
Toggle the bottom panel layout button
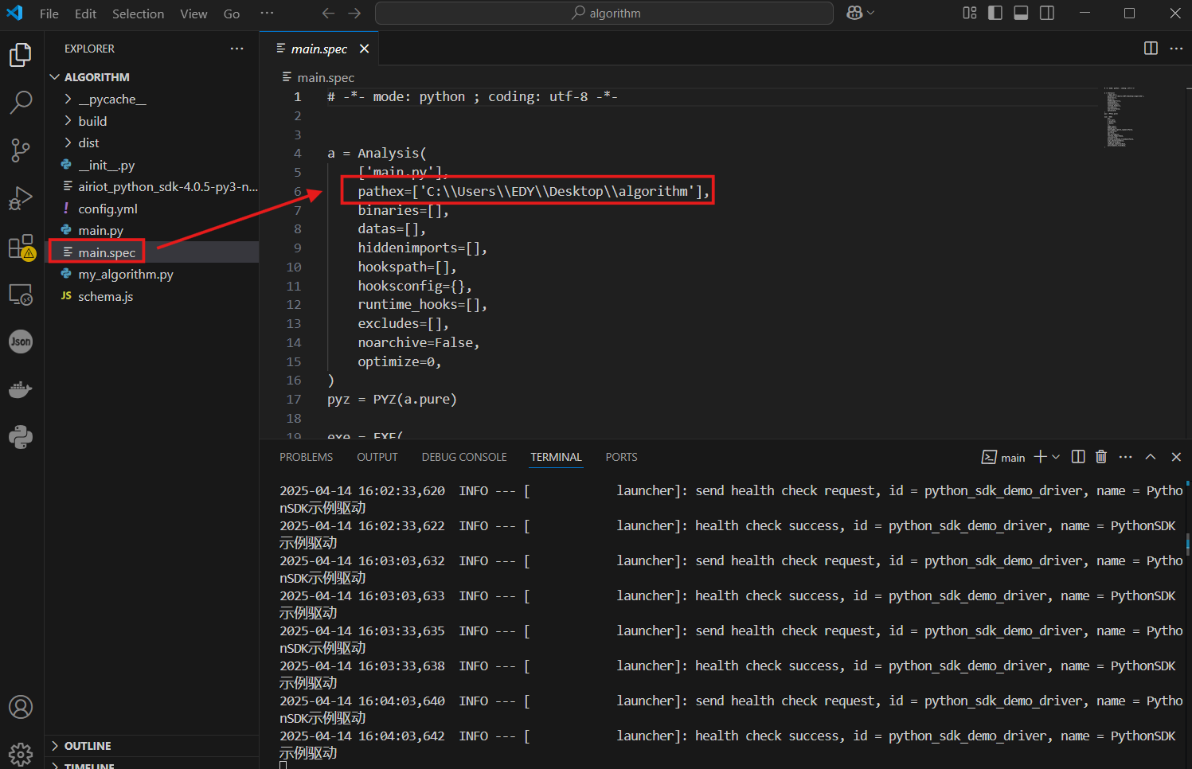(x=1021, y=13)
